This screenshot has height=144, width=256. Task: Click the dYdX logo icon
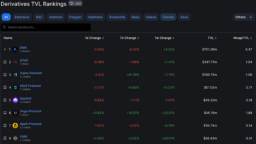pos(15,62)
